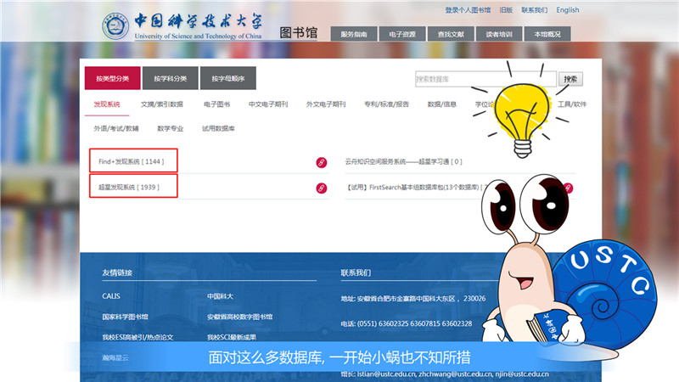
Task: Open the 本馆概况 navigation menu
Action: [547, 34]
